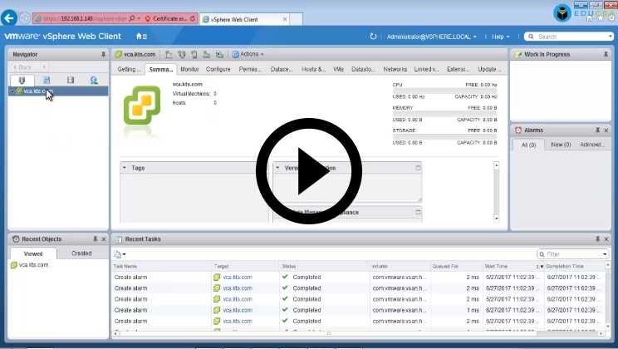Open vca.kts.com link in Recent Objects
Image resolution: width=618 pixels, height=349 pixels.
33,265
